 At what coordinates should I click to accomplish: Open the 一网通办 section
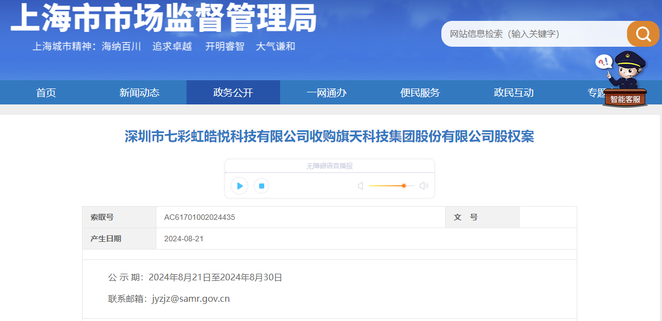tap(326, 93)
